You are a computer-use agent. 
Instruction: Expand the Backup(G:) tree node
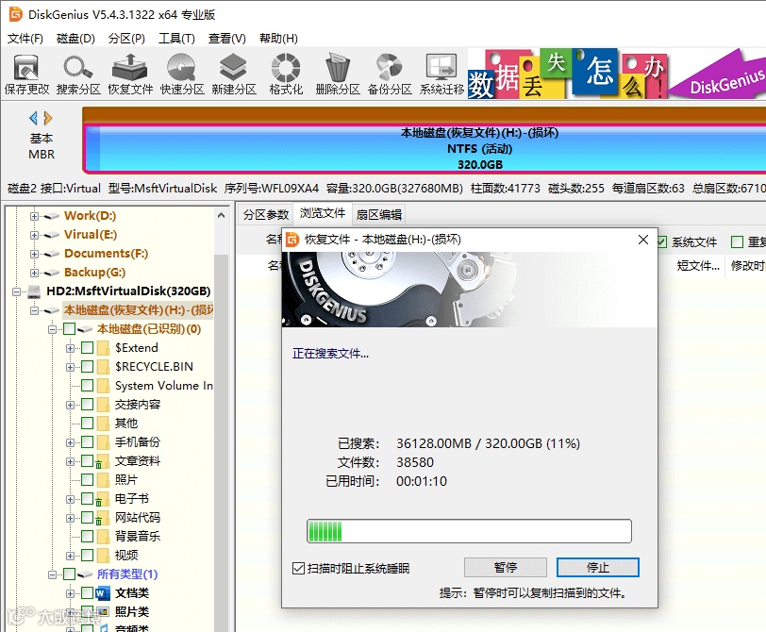pyautogui.click(x=34, y=273)
